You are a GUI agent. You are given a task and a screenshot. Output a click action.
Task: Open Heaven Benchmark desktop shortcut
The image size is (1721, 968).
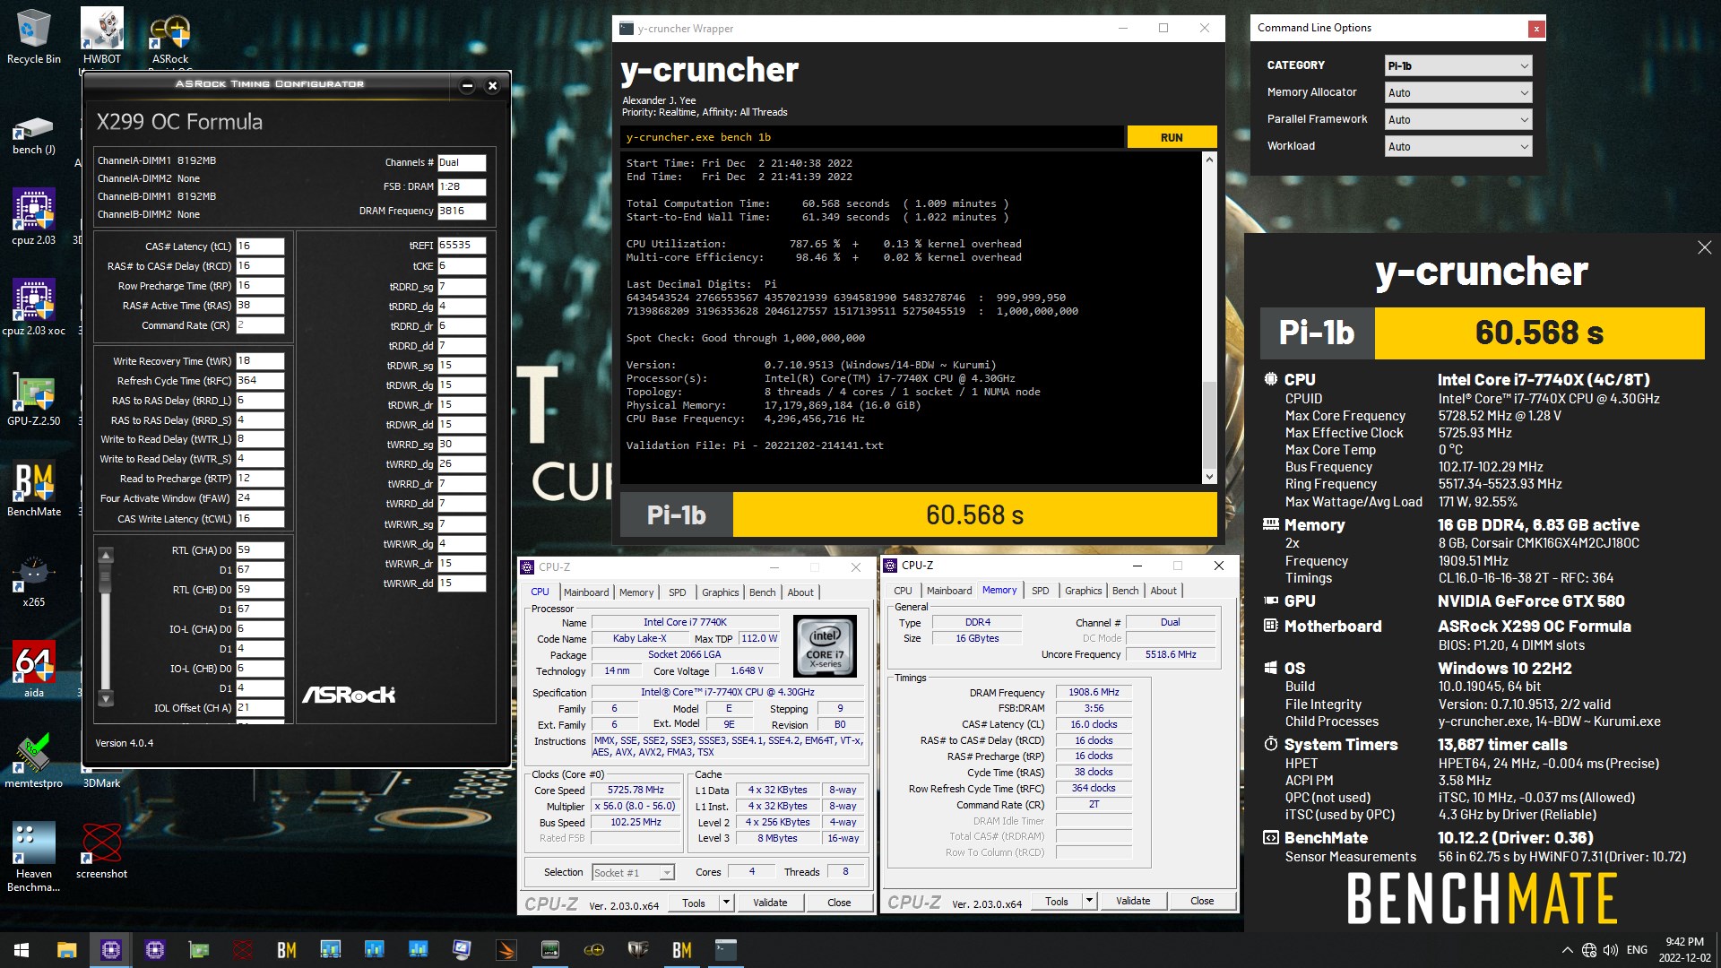coord(34,857)
